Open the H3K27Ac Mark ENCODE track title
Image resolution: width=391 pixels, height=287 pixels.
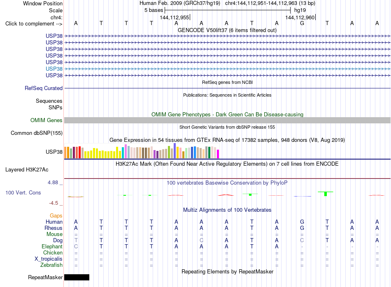click(x=227, y=164)
